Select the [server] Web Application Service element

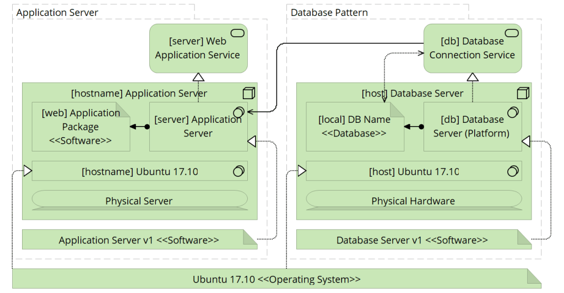[x=198, y=48]
